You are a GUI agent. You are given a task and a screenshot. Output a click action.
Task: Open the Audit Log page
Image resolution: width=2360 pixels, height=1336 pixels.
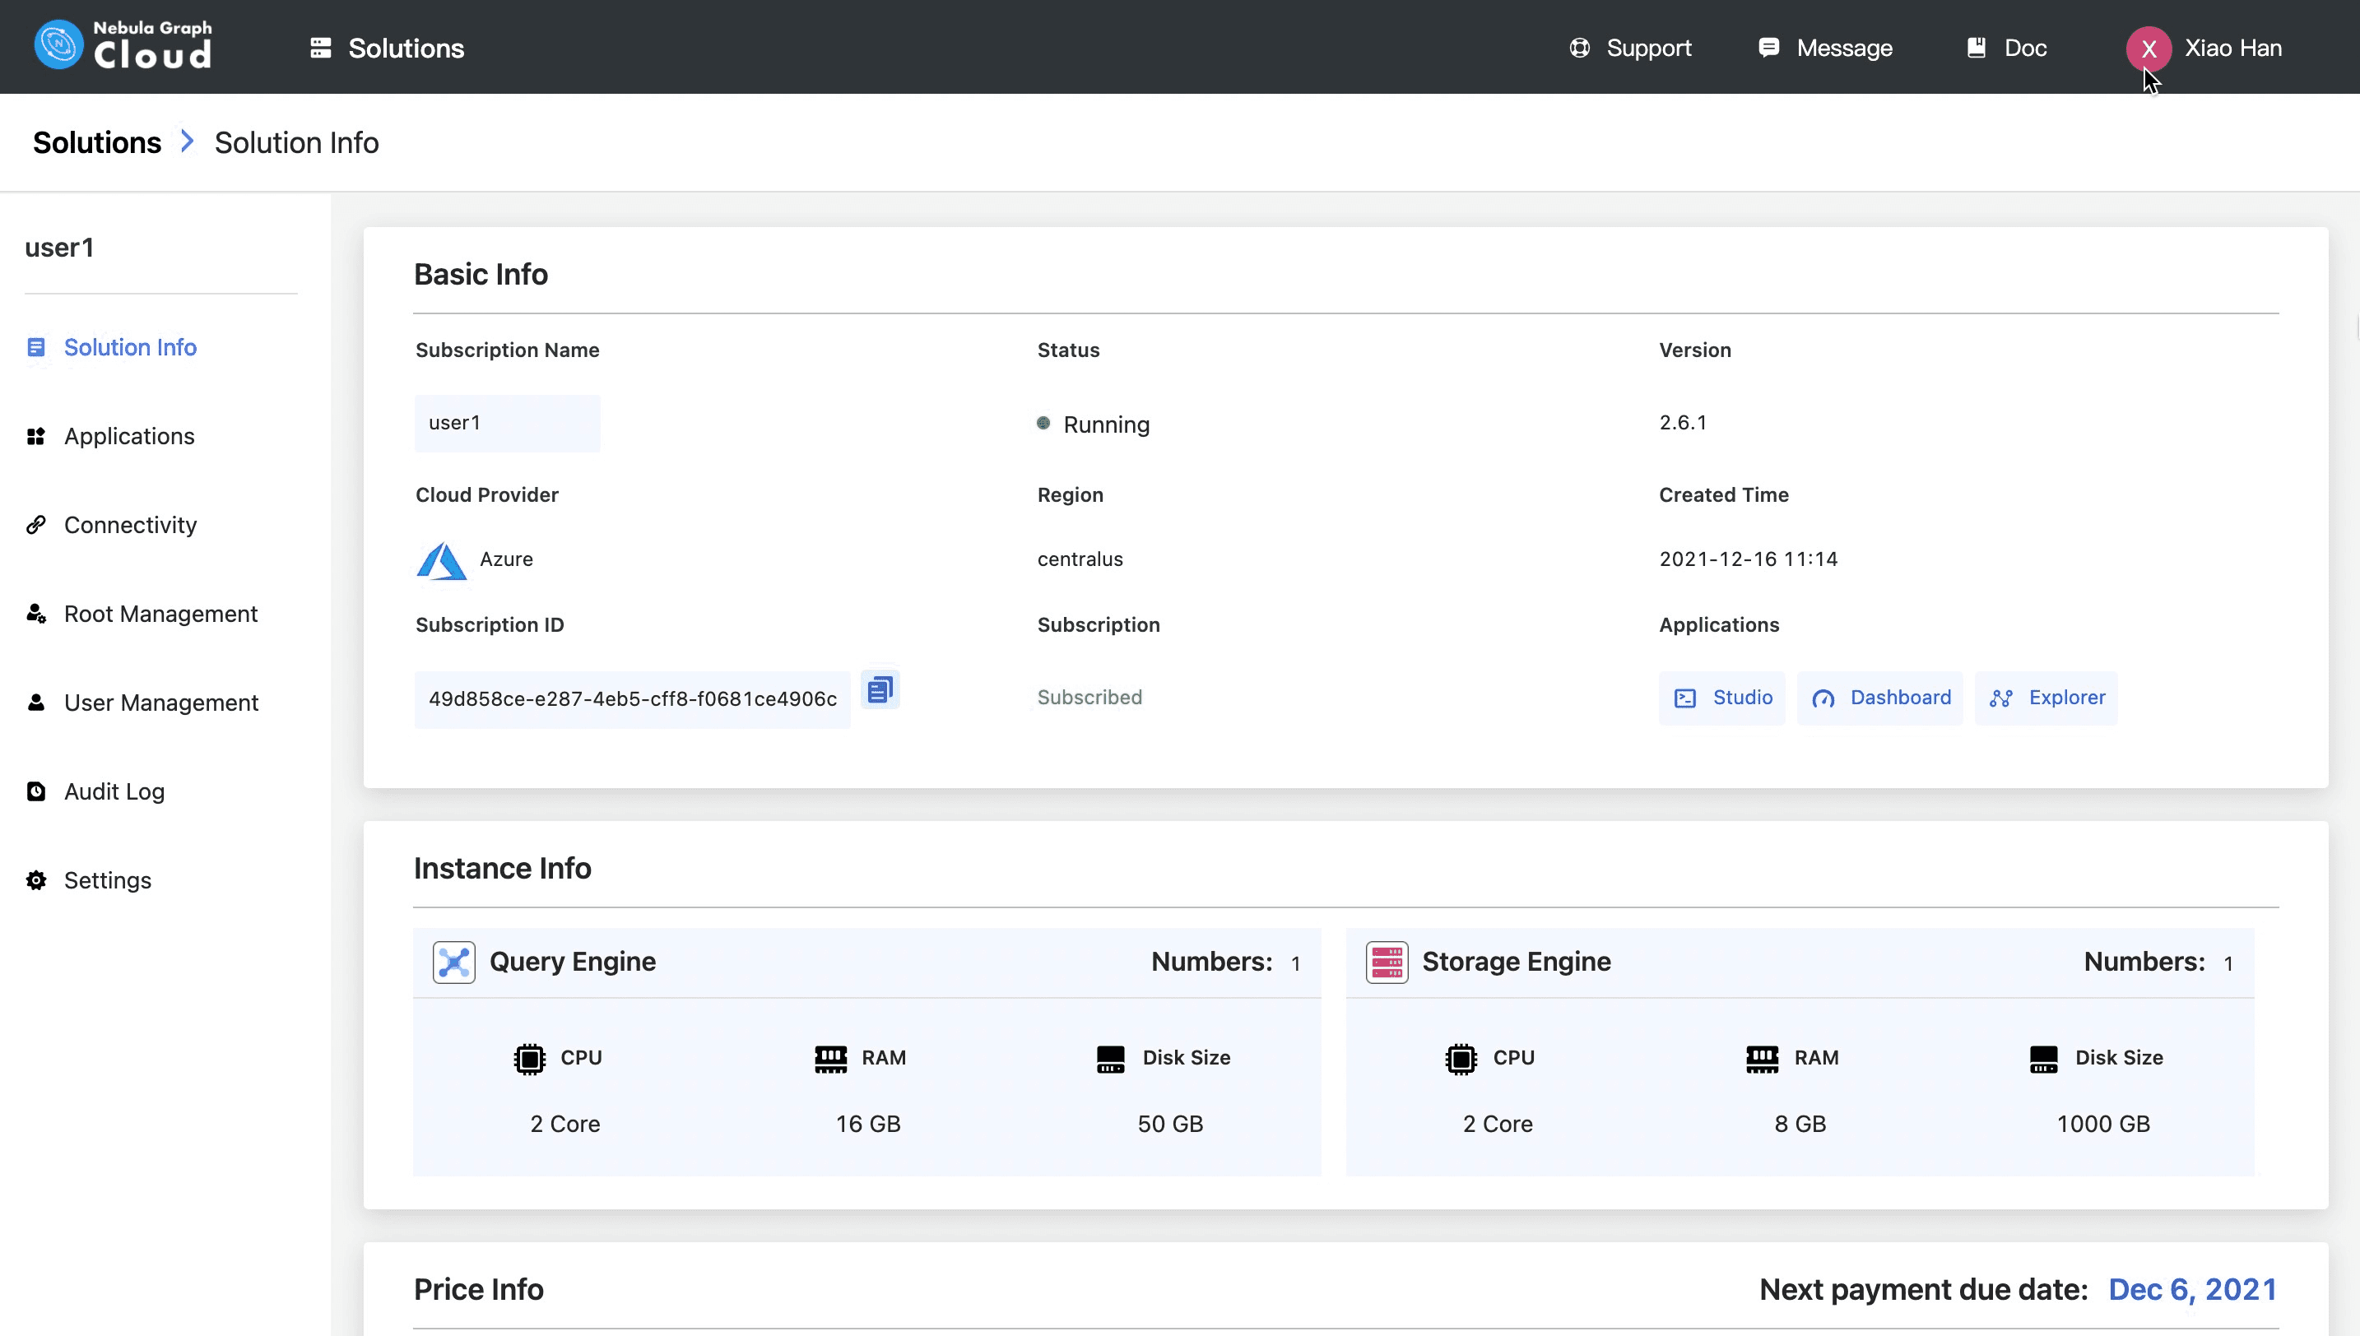coord(114,791)
